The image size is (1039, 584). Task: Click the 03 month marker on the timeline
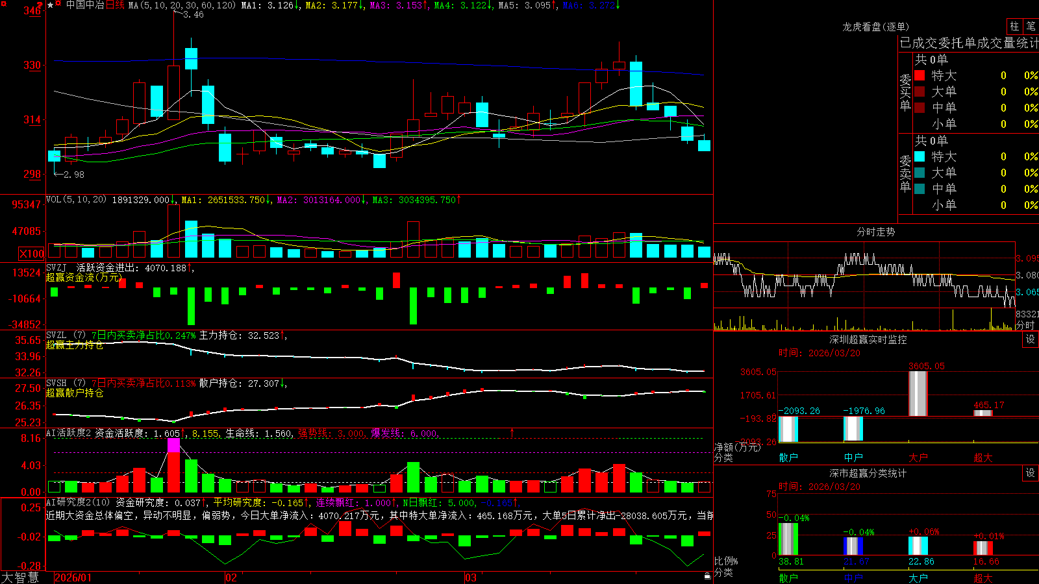pyautogui.click(x=471, y=578)
